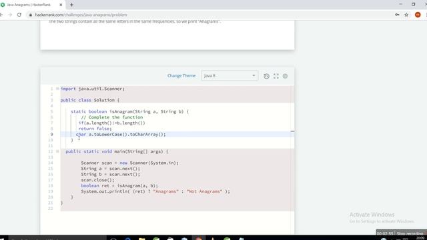Click the 'scan.close();' line
The width and height of the screenshot is (427, 240).
[x=97, y=180]
